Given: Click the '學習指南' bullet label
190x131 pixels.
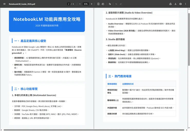Looking at the screenshot, I should click(x=112, y=58).
